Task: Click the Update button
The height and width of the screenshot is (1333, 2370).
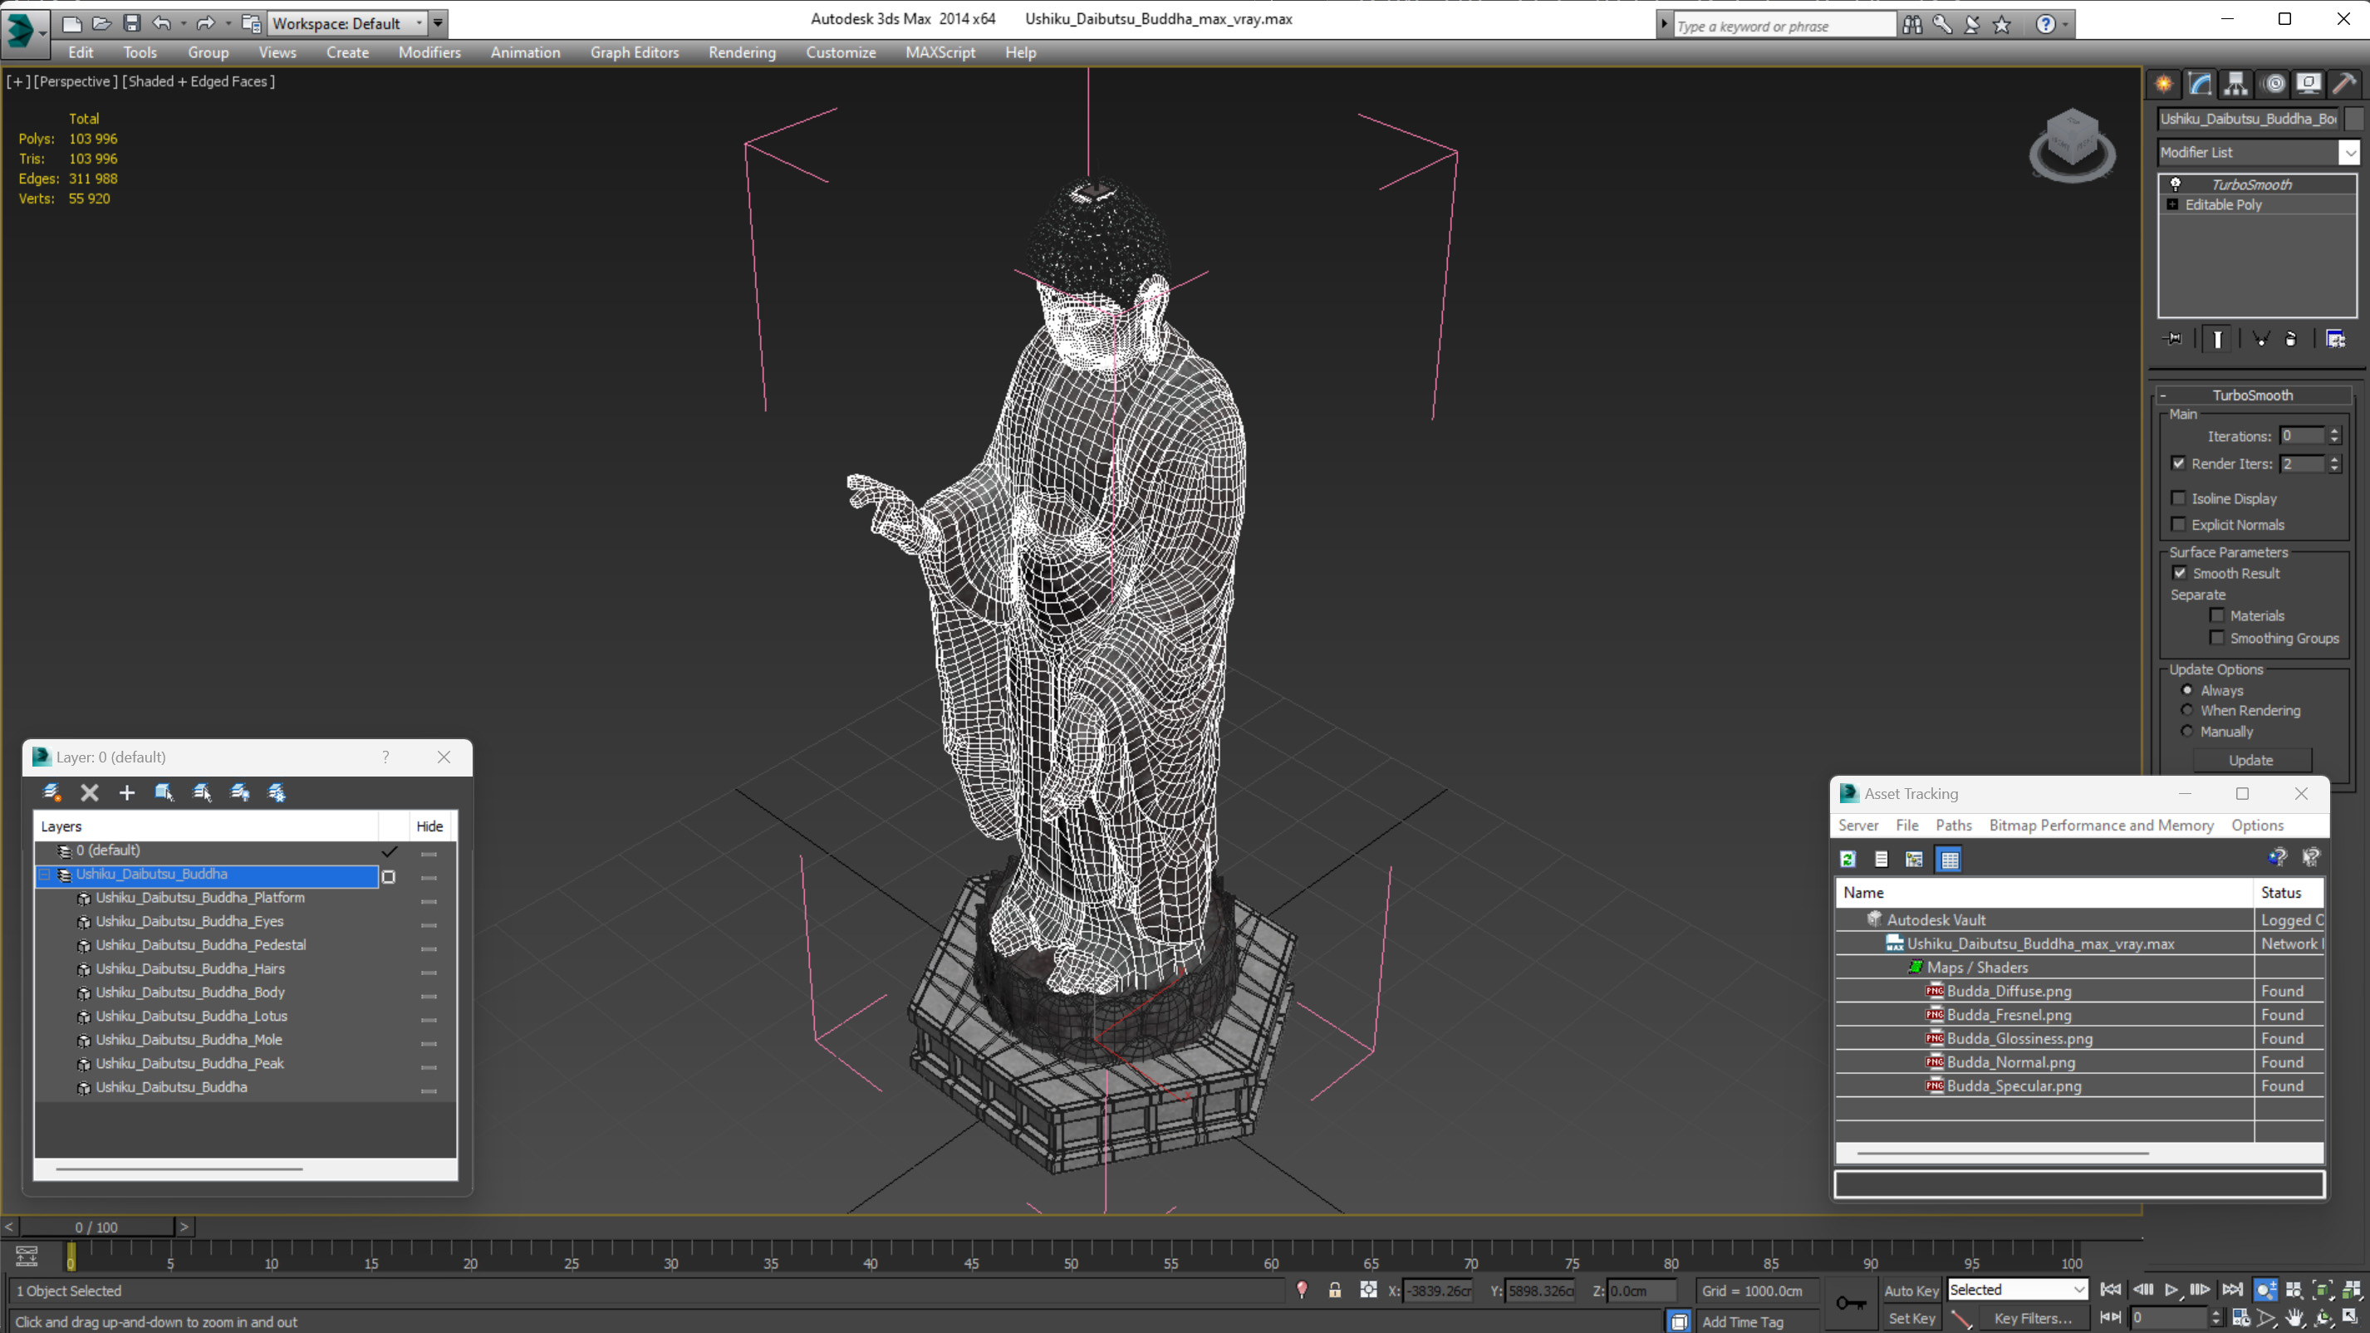Action: click(x=2250, y=760)
